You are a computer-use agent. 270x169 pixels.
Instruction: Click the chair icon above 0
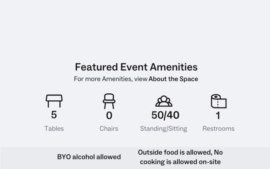coord(109,101)
